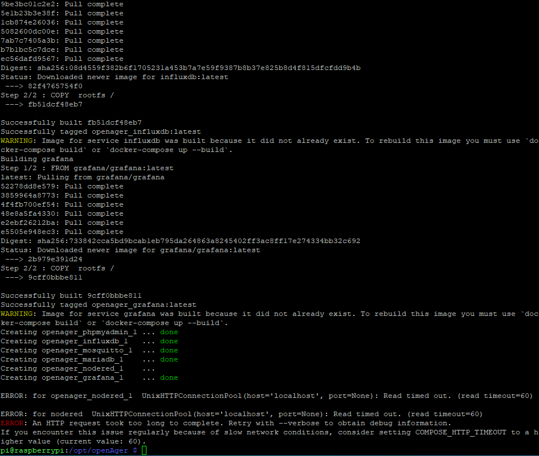
Task: Click the influxdb sha256 digest line
Action: click(x=180, y=68)
